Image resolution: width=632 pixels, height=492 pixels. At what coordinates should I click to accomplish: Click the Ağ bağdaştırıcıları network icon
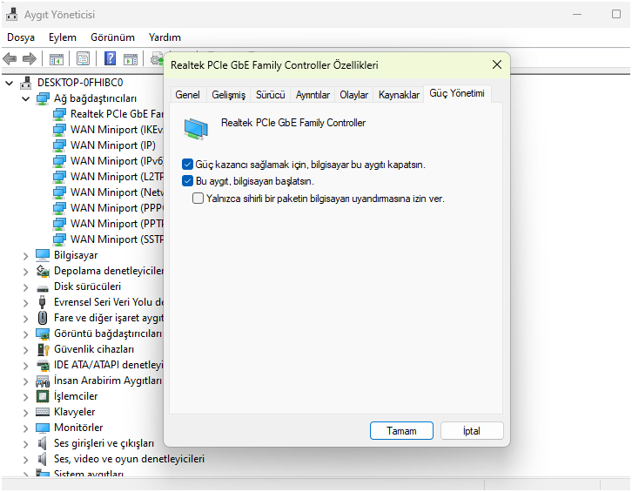tap(43, 98)
